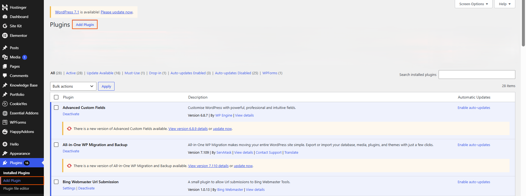Image resolution: width=526 pixels, height=196 pixels.
Task: Click the Posts pushpin icon
Action: click(x=5, y=48)
